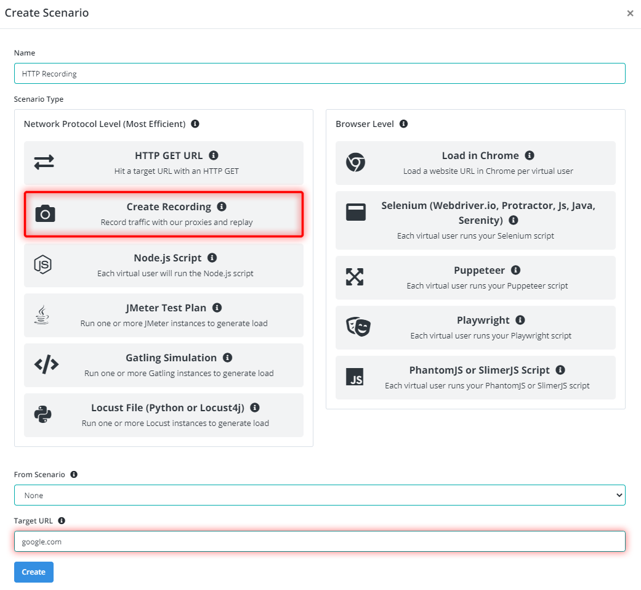Show info for Gatling Simulation
The image size is (641, 590).
pos(227,358)
